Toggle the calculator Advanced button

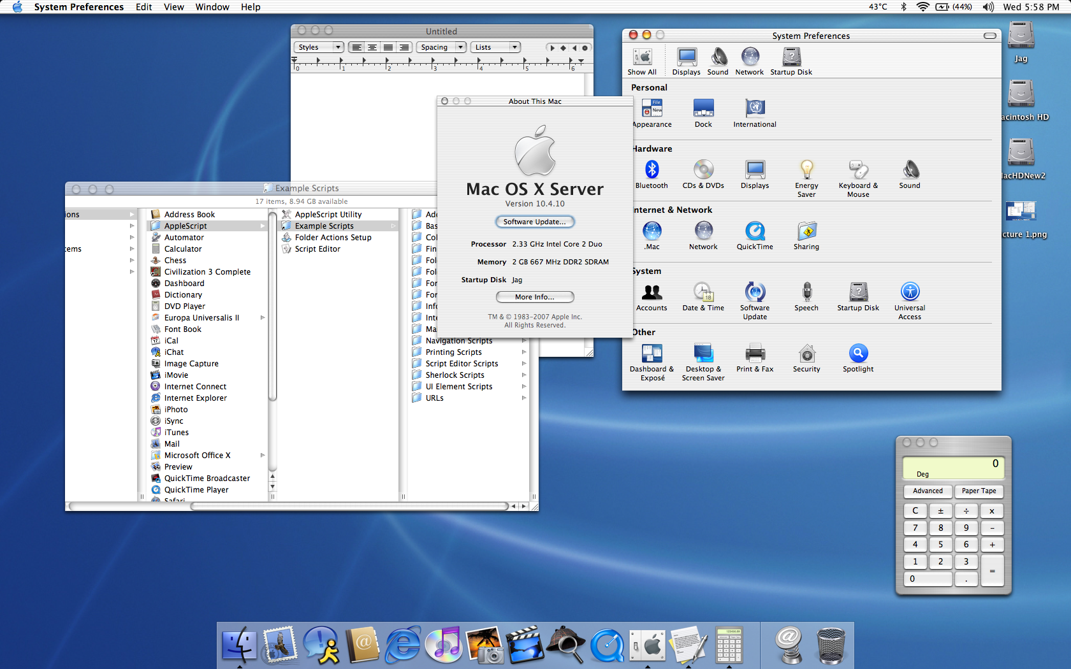tap(928, 491)
